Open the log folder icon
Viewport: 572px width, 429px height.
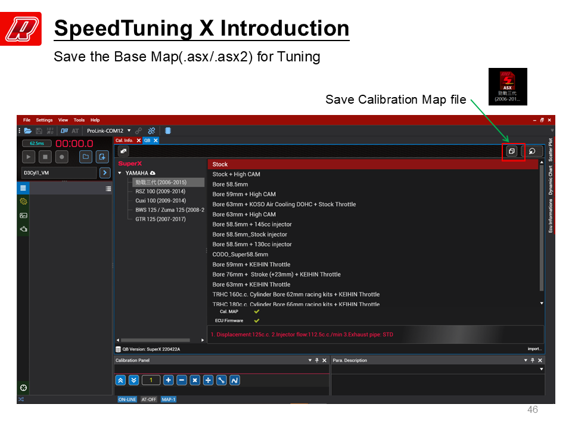(x=86, y=157)
